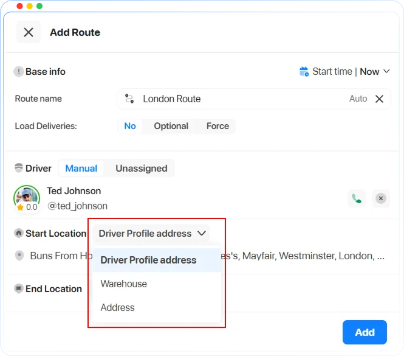
Task: Click the Driver helmet icon
Action: [x=19, y=168]
